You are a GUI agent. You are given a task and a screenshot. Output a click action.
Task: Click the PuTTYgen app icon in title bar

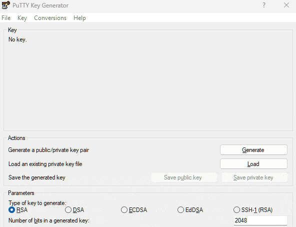pyautogui.click(x=5, y=5)
